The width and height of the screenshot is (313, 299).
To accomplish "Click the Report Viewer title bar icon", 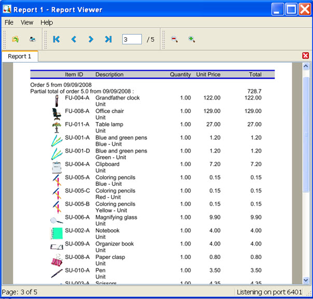I will 7,9.
